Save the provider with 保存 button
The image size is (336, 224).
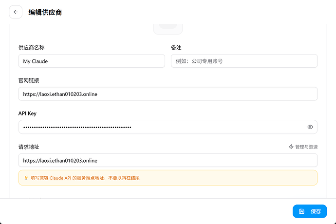click(x=310, y=211)
